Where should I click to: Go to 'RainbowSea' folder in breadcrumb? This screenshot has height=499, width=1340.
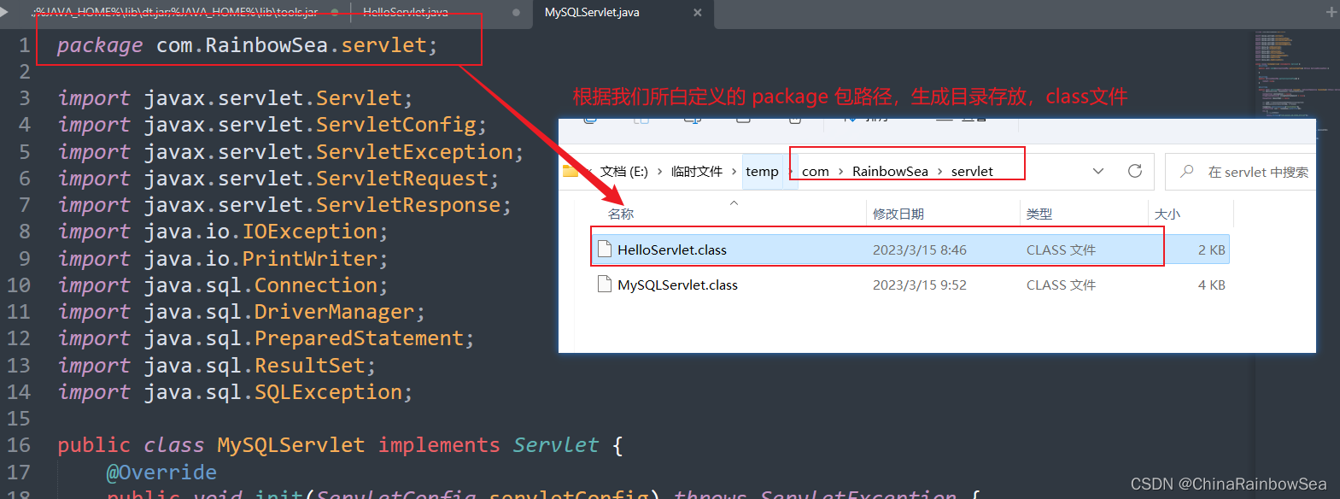[x=890, y=172]
